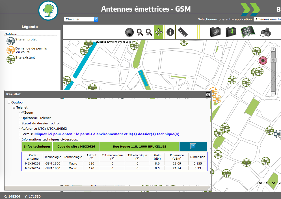Open the question mark help button
Image resolution: width=281 pixels, height=199 pixels.
click(193, 146)
